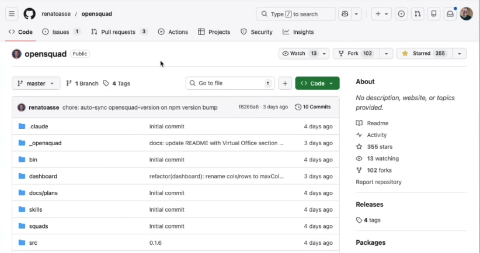Open the squads folder

point(39,226)
